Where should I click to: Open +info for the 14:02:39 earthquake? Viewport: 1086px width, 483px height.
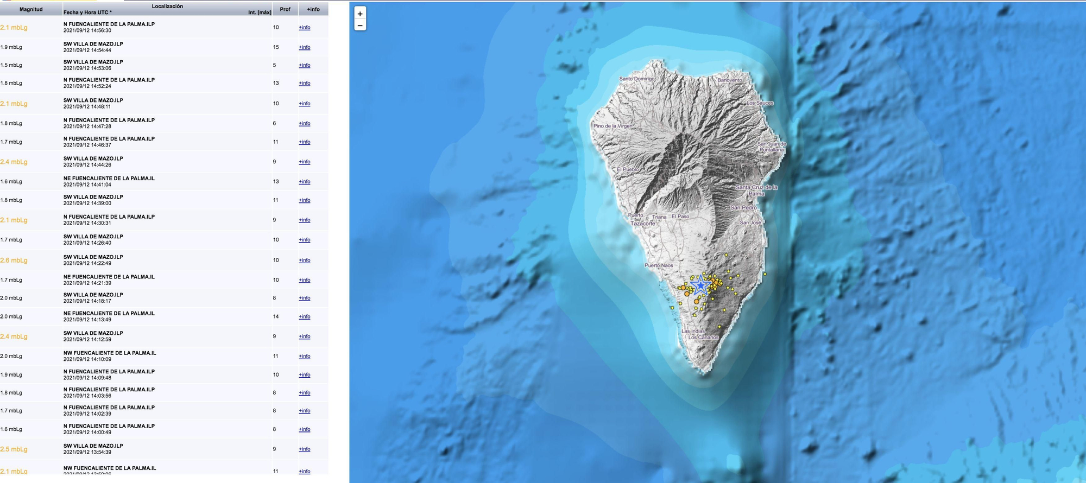[305, 411]
